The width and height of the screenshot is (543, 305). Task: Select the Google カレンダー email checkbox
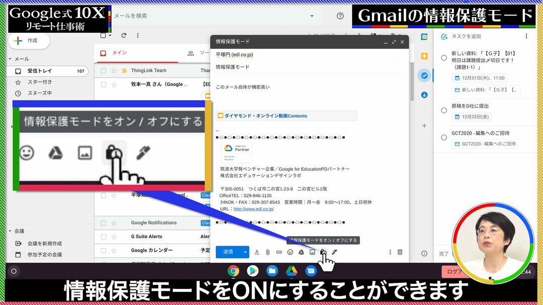pos(103,250)
